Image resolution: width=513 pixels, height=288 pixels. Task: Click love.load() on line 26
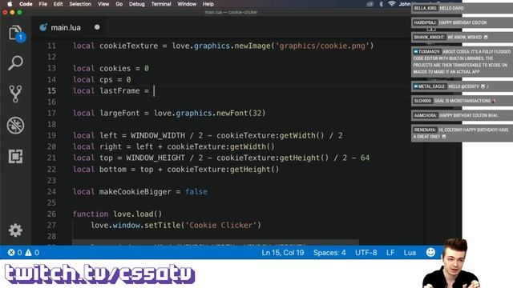(x=137, y=214)
